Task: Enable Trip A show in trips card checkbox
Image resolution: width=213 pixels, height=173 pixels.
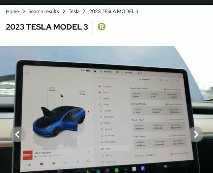Action: pyautogui.click(x=168, y=120)
